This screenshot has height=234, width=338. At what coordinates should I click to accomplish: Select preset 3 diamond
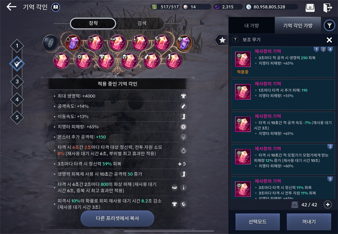pyautogui.click(x=17, y=81)
